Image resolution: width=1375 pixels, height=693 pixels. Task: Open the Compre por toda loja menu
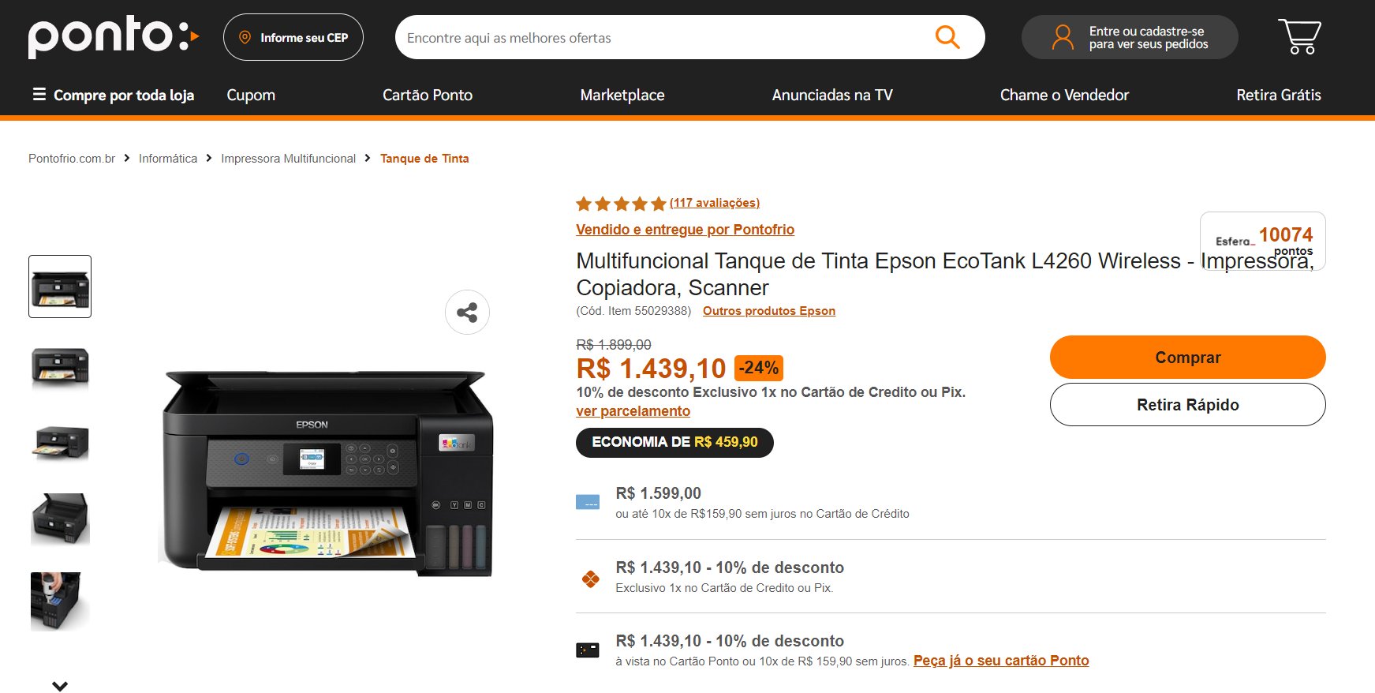point(113,95)
